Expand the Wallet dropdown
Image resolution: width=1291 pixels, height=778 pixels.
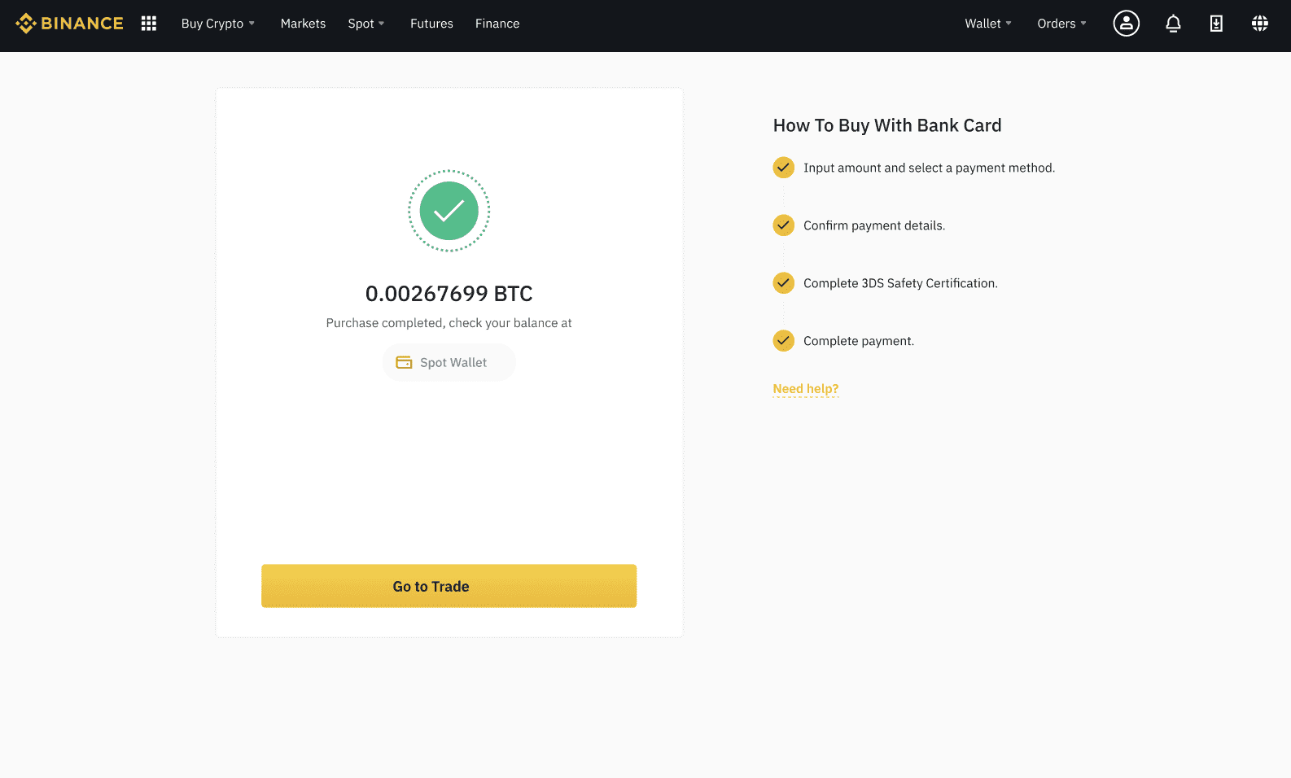[x=988, y=24]
